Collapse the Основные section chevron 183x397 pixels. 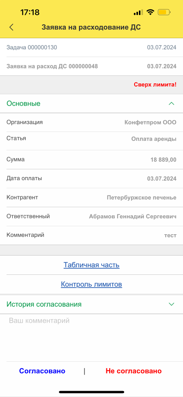pos(172,104)
